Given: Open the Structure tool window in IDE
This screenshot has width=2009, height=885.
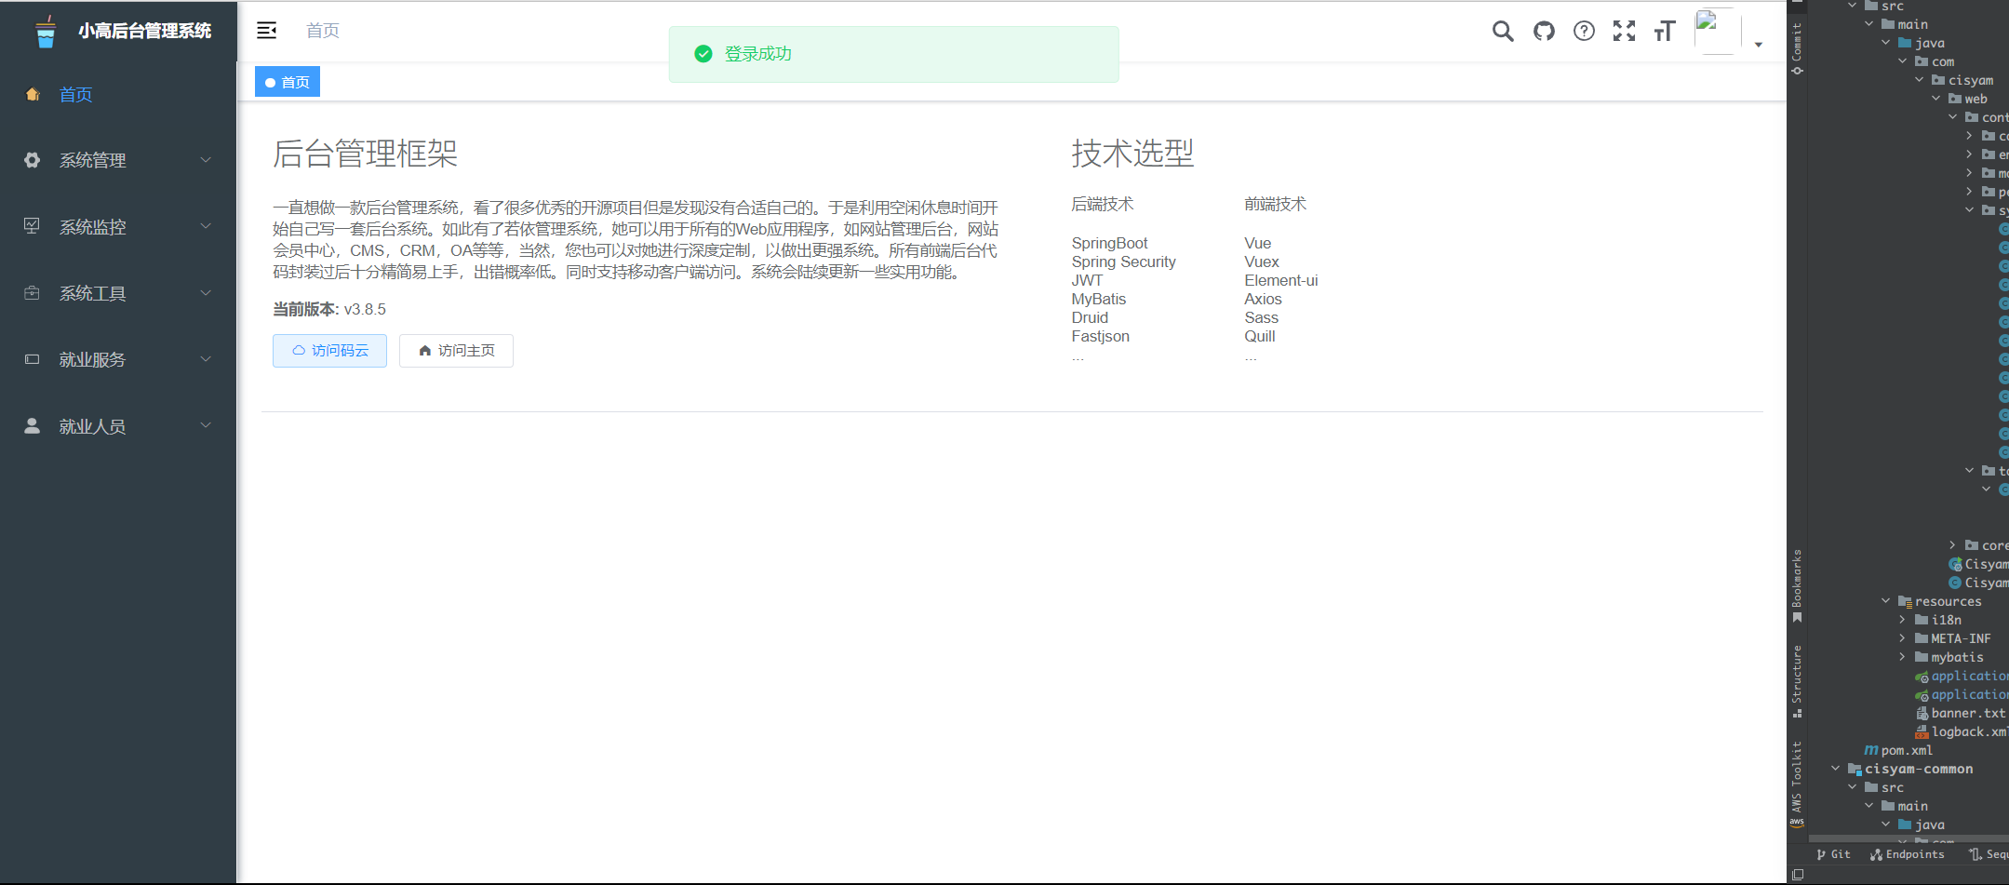Looking at the screenshot, I should click(1797, 681).
